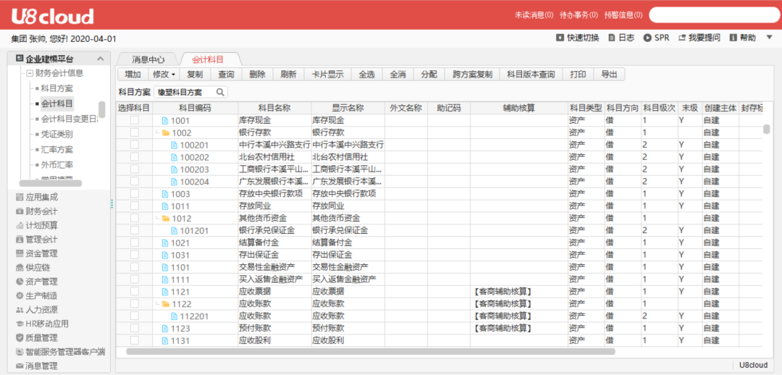This screenshot has width=782, height=375.
Task: Open the 日志 log icon
Action: coord(612,38)
